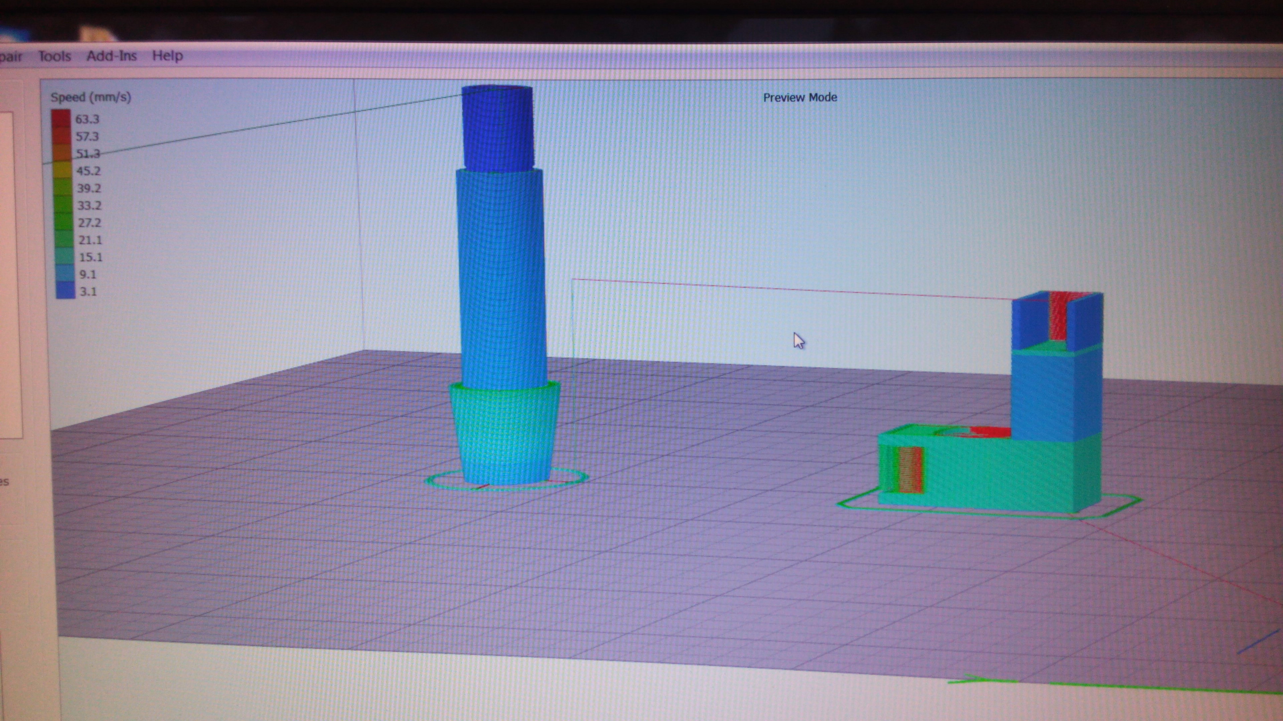The height and width of the screenshot is (721, 1283).
Task: Open the Help menu
Action: pos(167,56)
